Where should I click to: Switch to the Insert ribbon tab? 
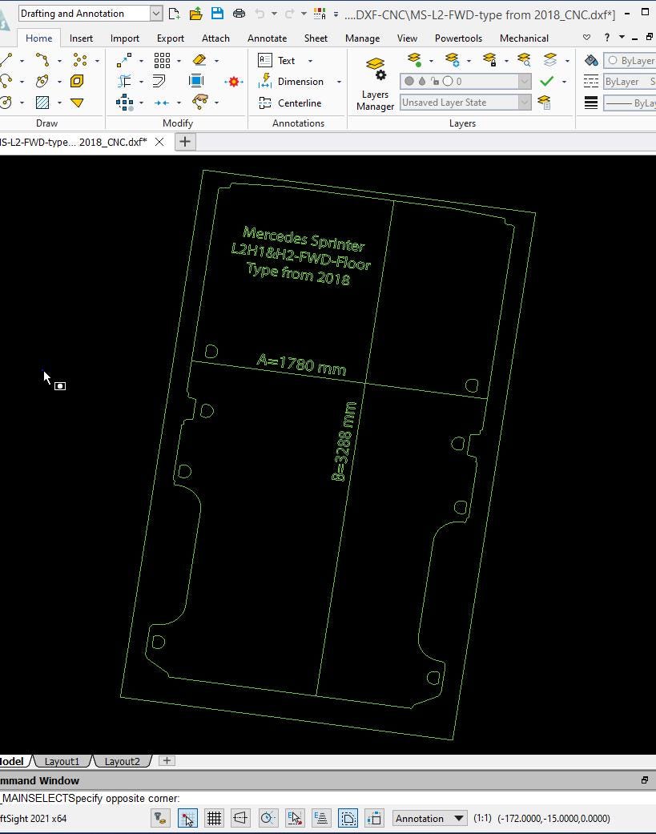coord(81,38)
